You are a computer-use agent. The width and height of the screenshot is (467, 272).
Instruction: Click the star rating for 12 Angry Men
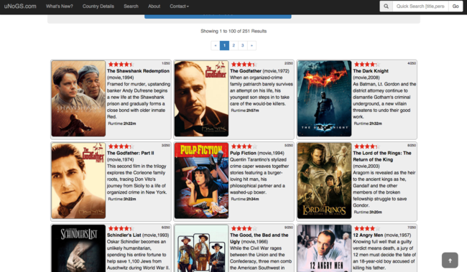click(366, 228)
